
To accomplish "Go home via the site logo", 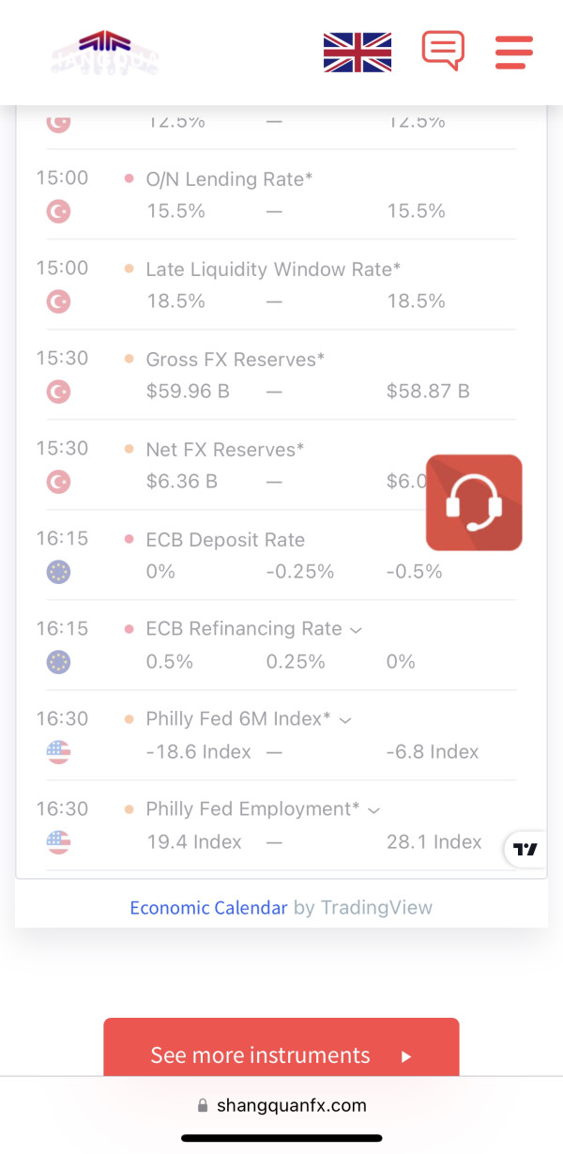I will (105, 52).
